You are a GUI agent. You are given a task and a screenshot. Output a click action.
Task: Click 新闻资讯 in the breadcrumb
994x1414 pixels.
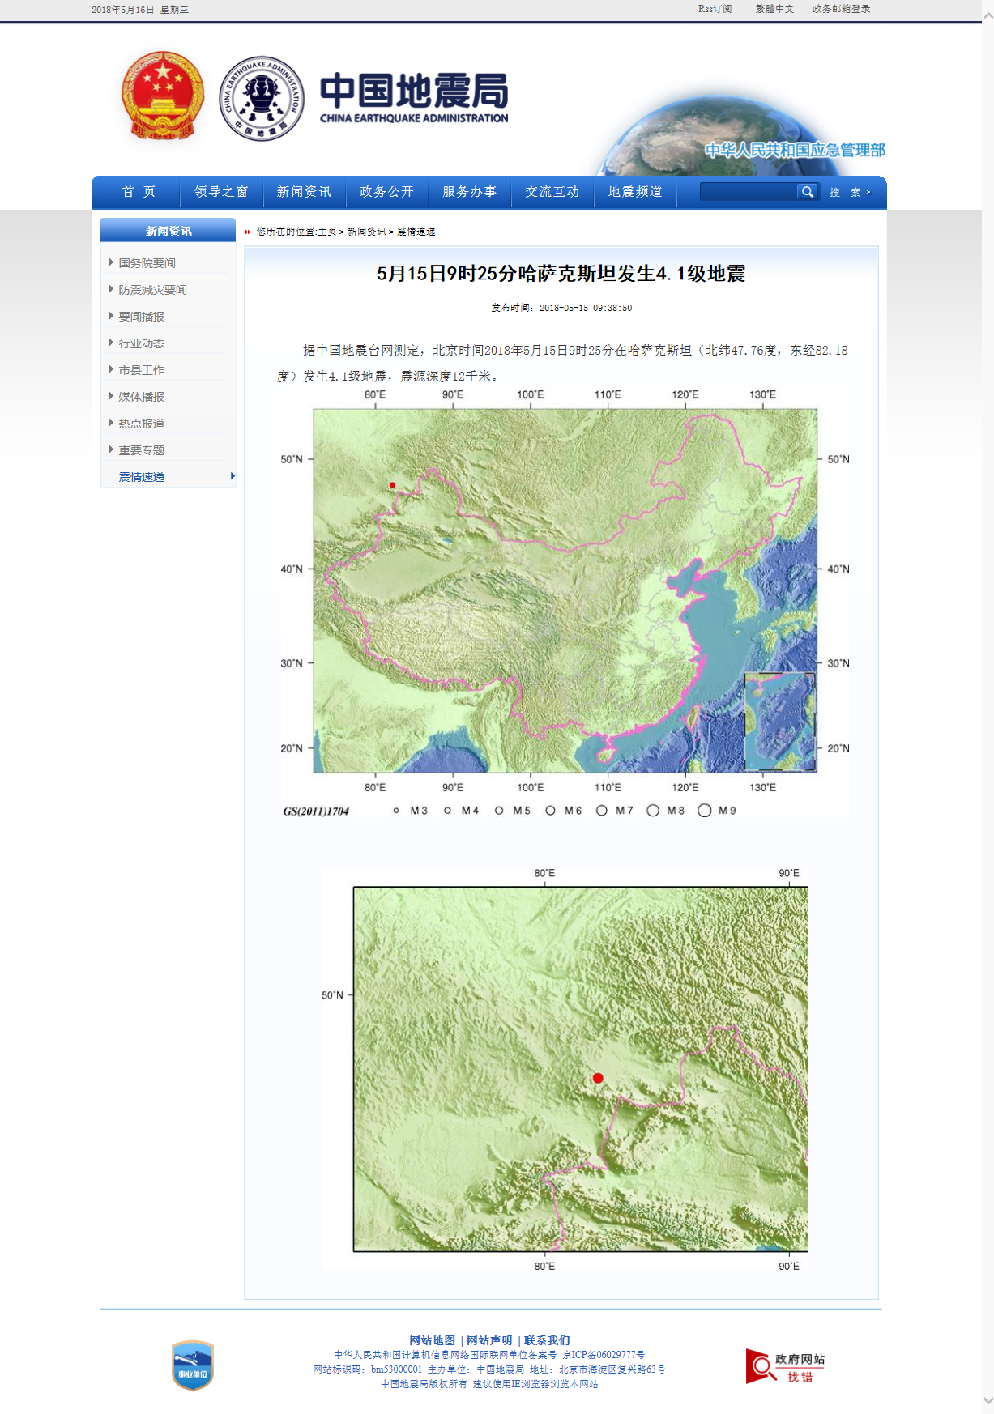pos(367,232)
